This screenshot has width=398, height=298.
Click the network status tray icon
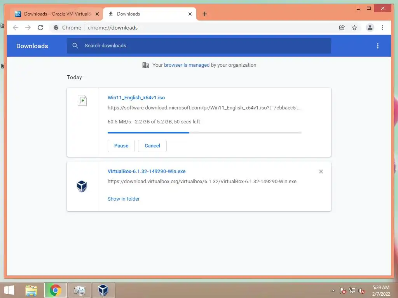click(x=352, y=291)
